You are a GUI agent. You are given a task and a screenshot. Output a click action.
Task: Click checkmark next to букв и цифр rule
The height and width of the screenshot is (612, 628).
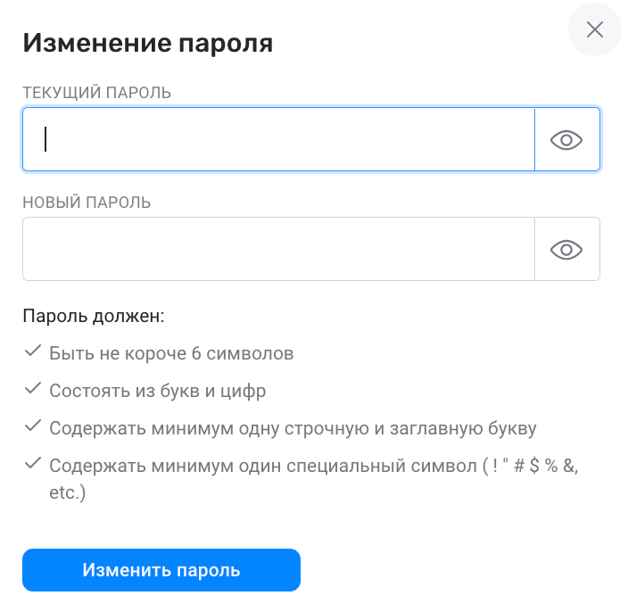[33, 388]
